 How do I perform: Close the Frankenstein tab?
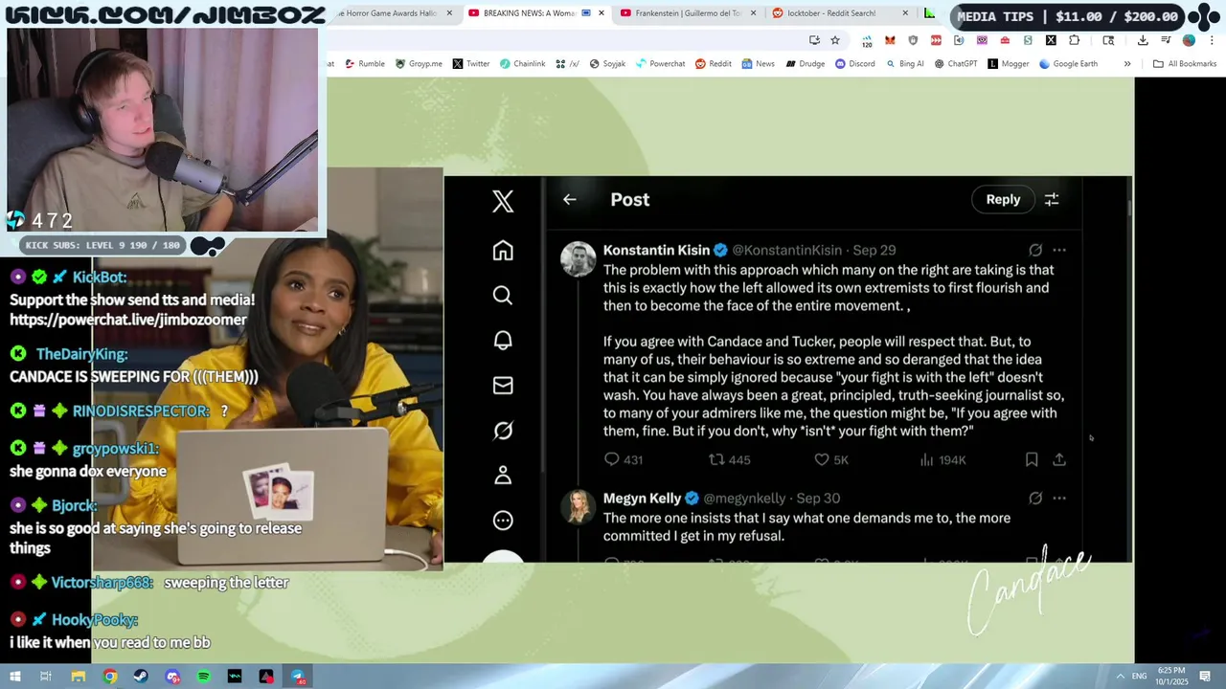coord(753,13)
